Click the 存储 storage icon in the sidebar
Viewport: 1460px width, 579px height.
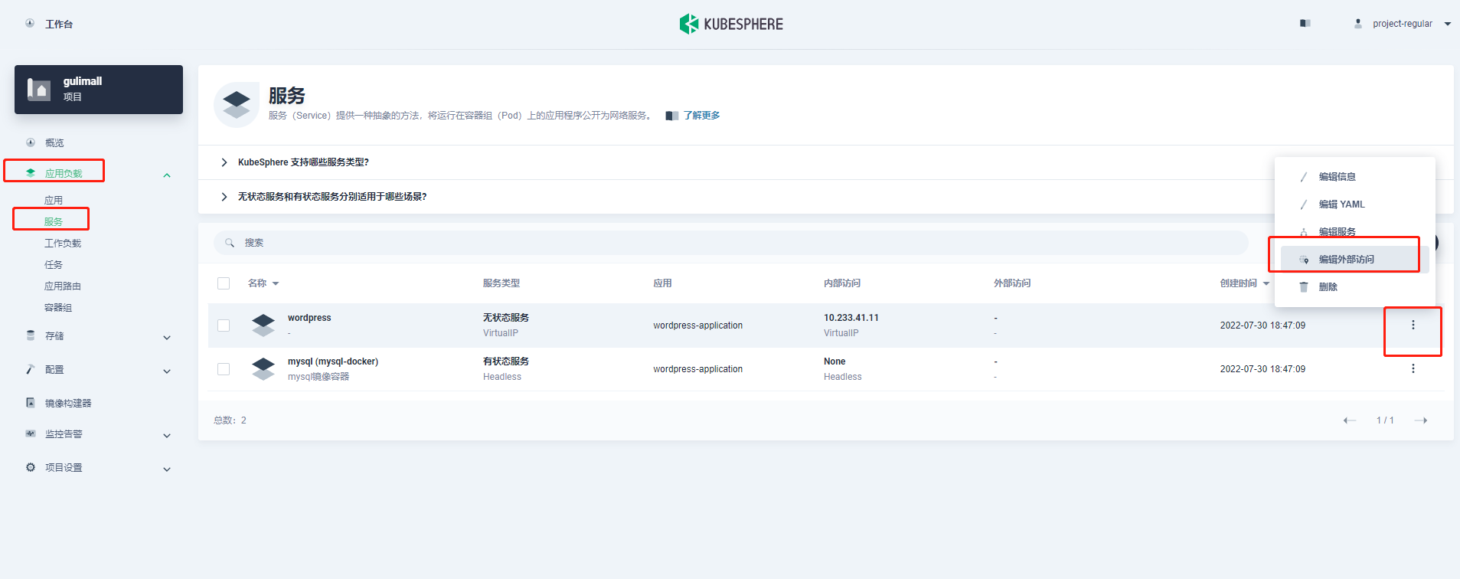31,335
